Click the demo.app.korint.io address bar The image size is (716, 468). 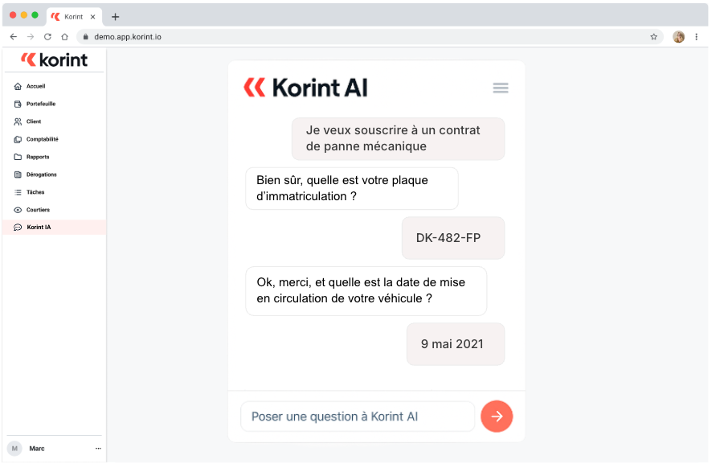click(x=370, y=36)
